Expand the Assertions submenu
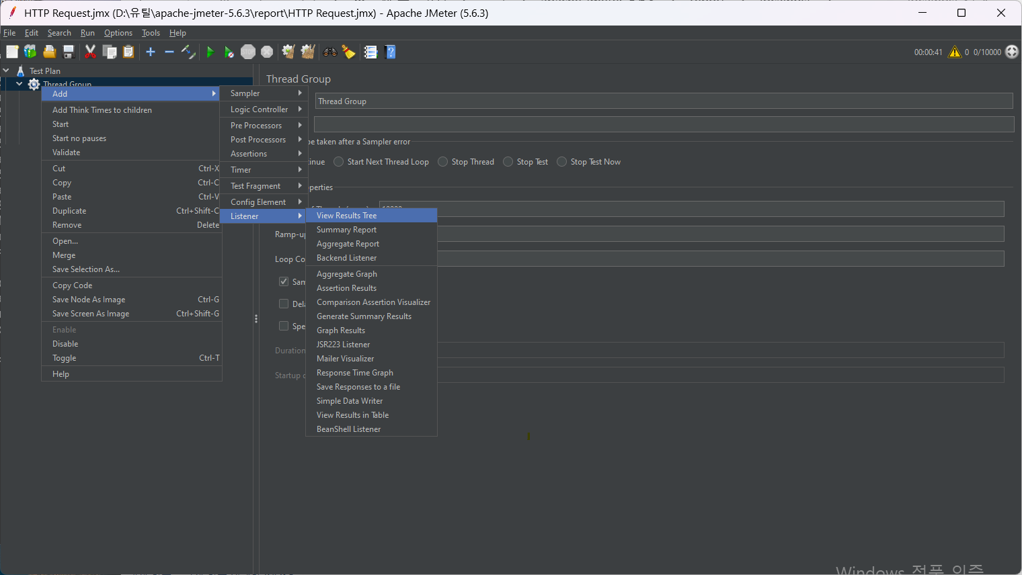The height and width of the screenshot is (575, 1022). tap(263, 154)
